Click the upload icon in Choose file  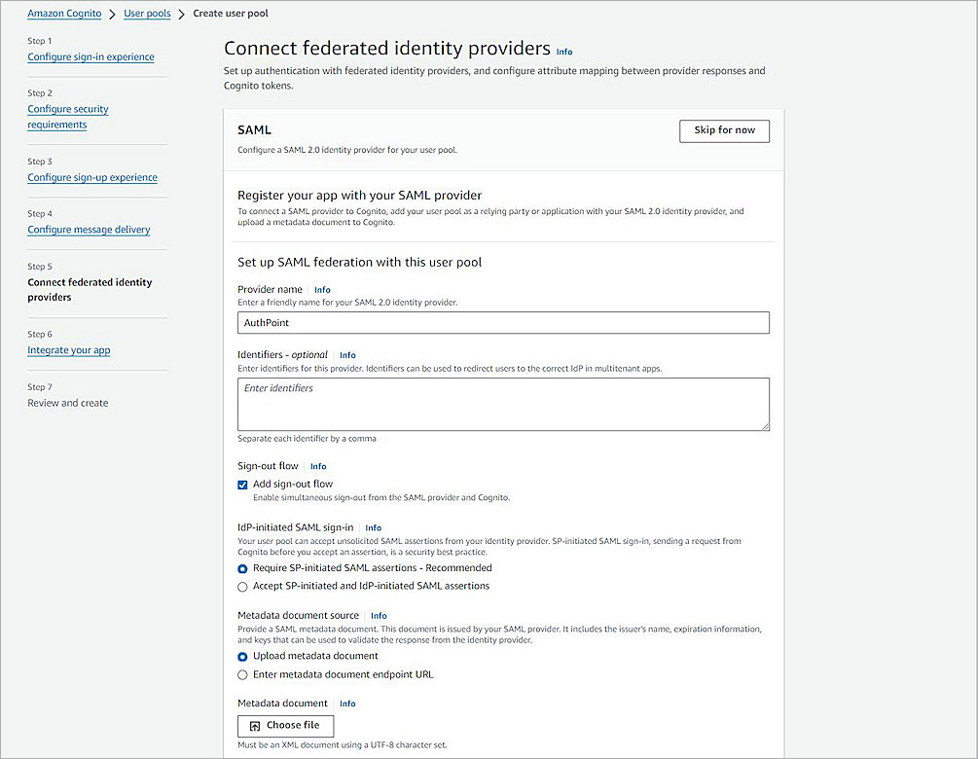tap(255, 725)
